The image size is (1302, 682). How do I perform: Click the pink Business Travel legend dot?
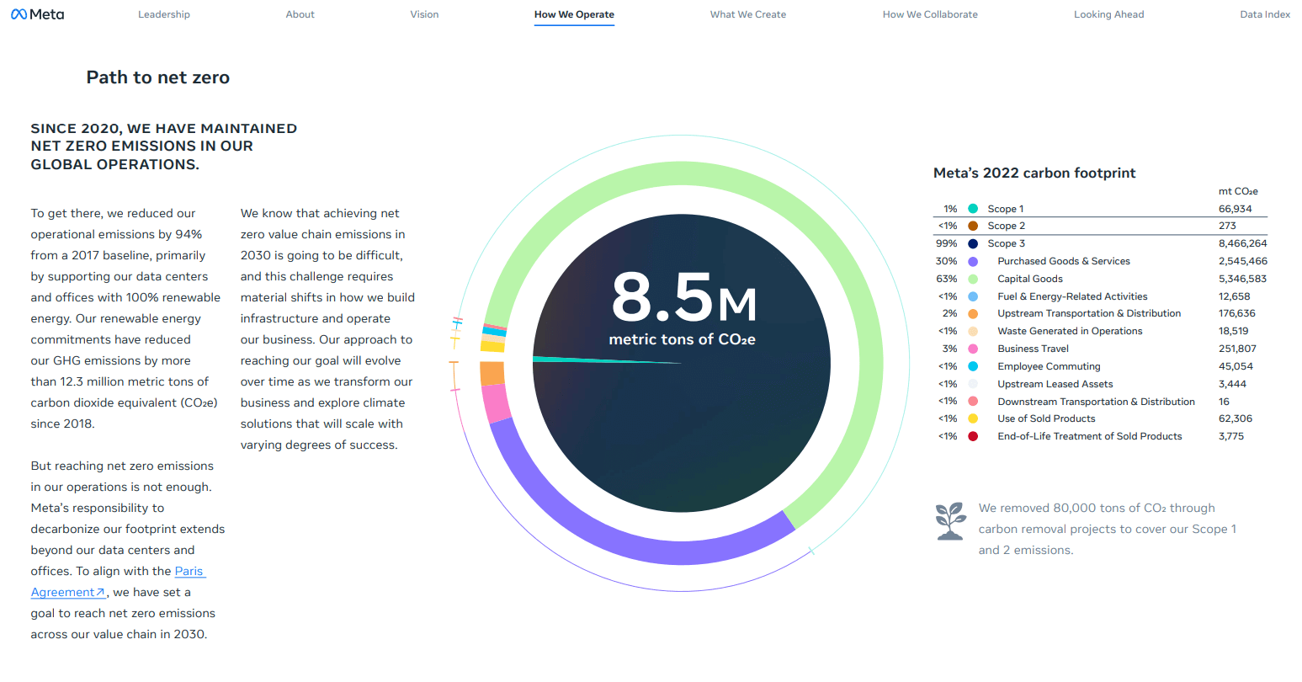pos(971,348)
